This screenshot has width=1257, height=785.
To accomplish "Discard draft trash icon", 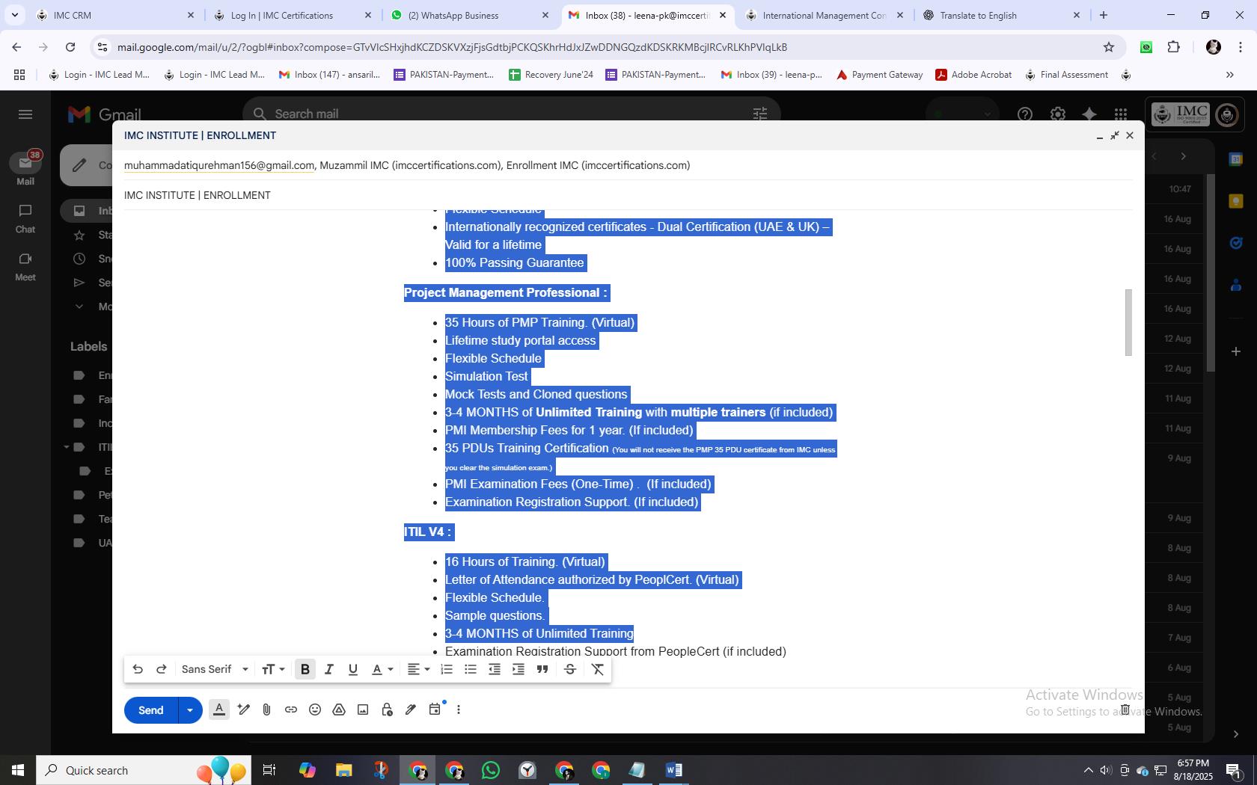I will click(1125, 709).
